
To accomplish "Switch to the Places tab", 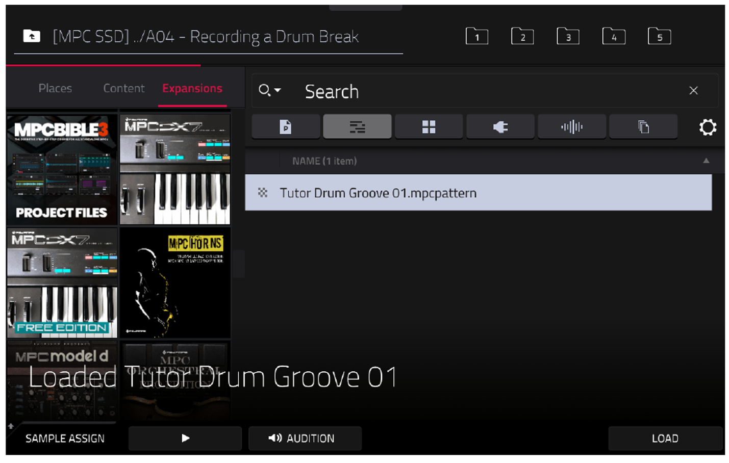I will [55, 88].
